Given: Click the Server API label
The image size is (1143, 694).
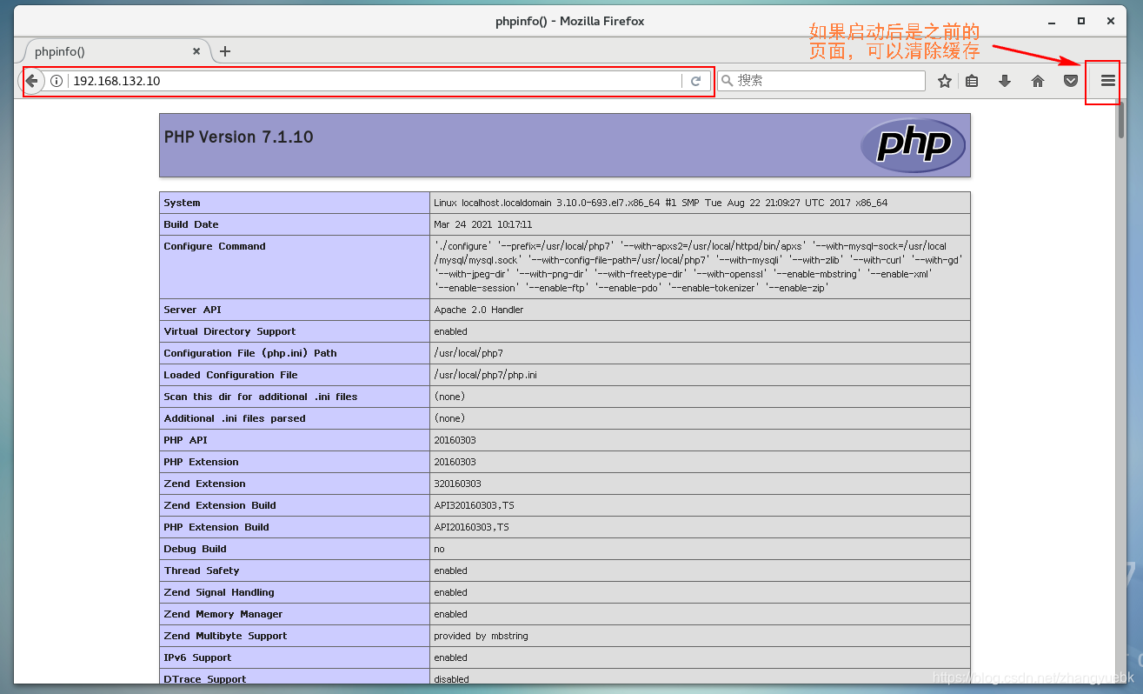Looking at the screenshot, I should [192, 310].
